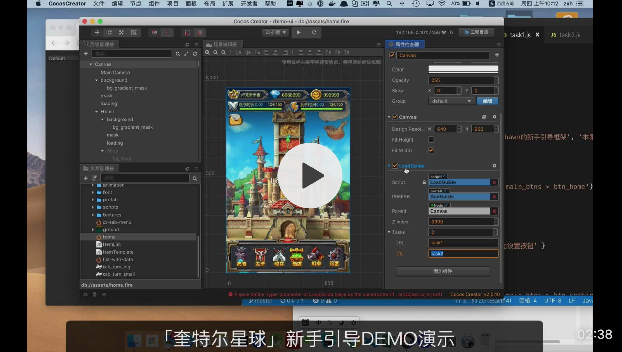Click hierarchy expand-all arrows icon
The width and height of the screenshot is (622, 352).
click(x=186, y=54)
